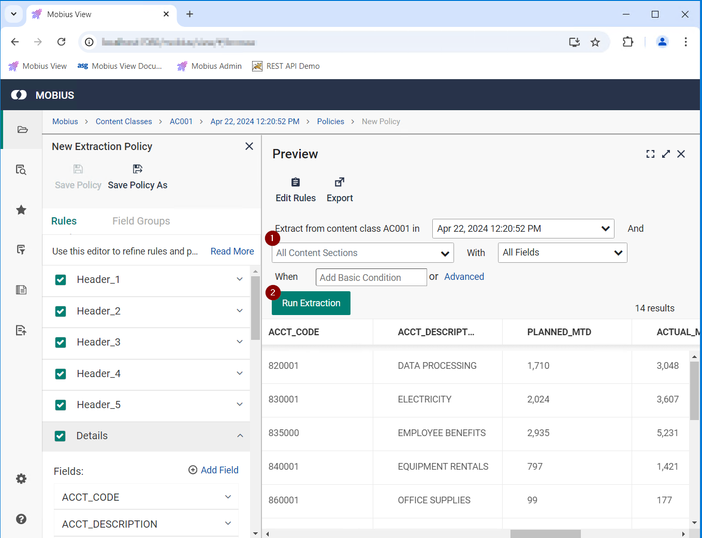Open the All Content Sections dropdown
Viewport: 702px width, 538px height.
click(362, 253)
